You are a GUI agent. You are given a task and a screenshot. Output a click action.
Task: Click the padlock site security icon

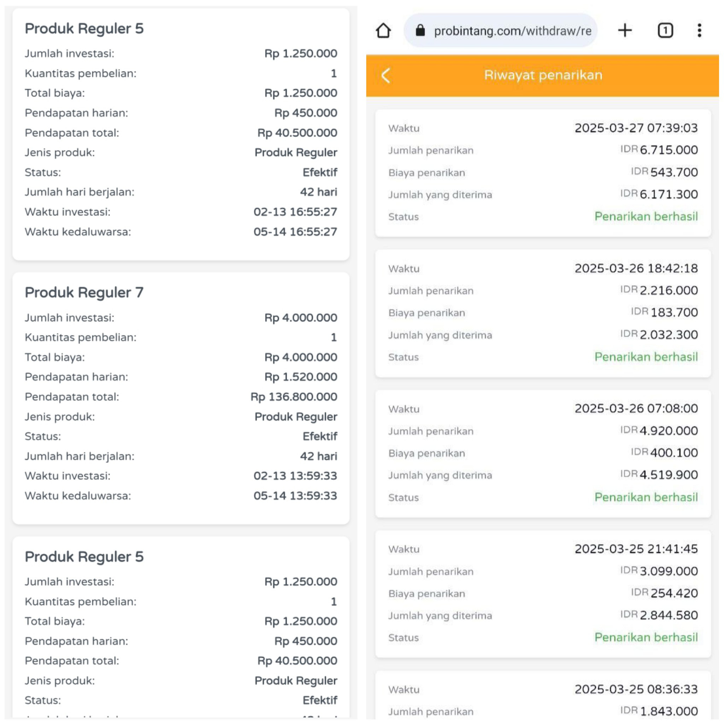pos(420,31)
